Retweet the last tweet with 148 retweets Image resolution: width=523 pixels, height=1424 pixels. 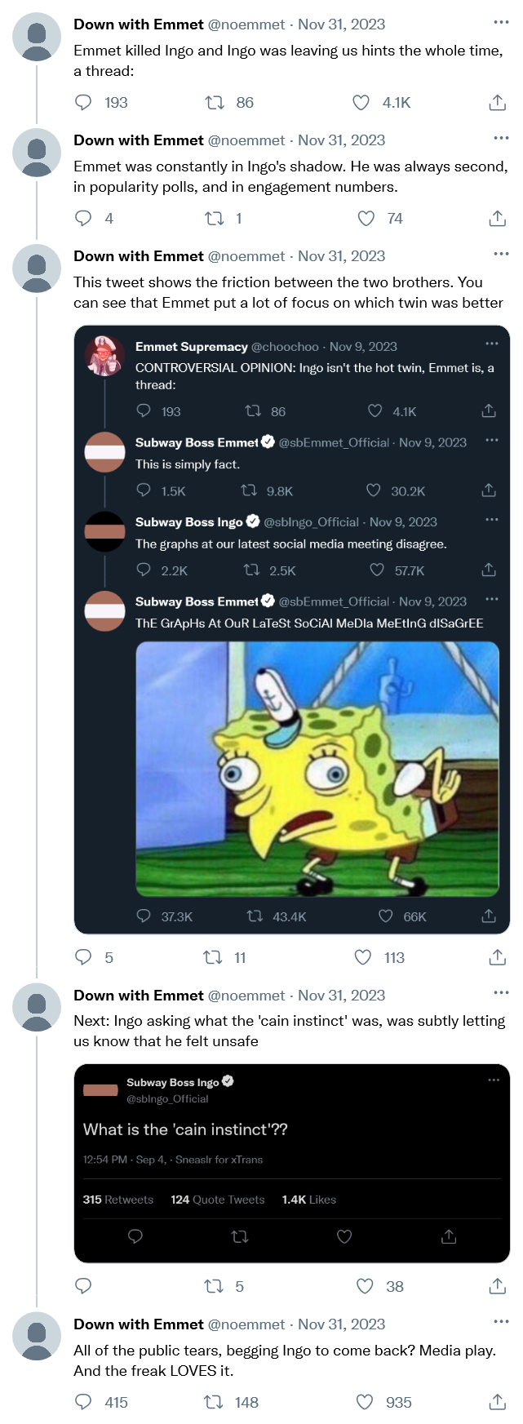pyautogui.click(x=215, y=1402)
